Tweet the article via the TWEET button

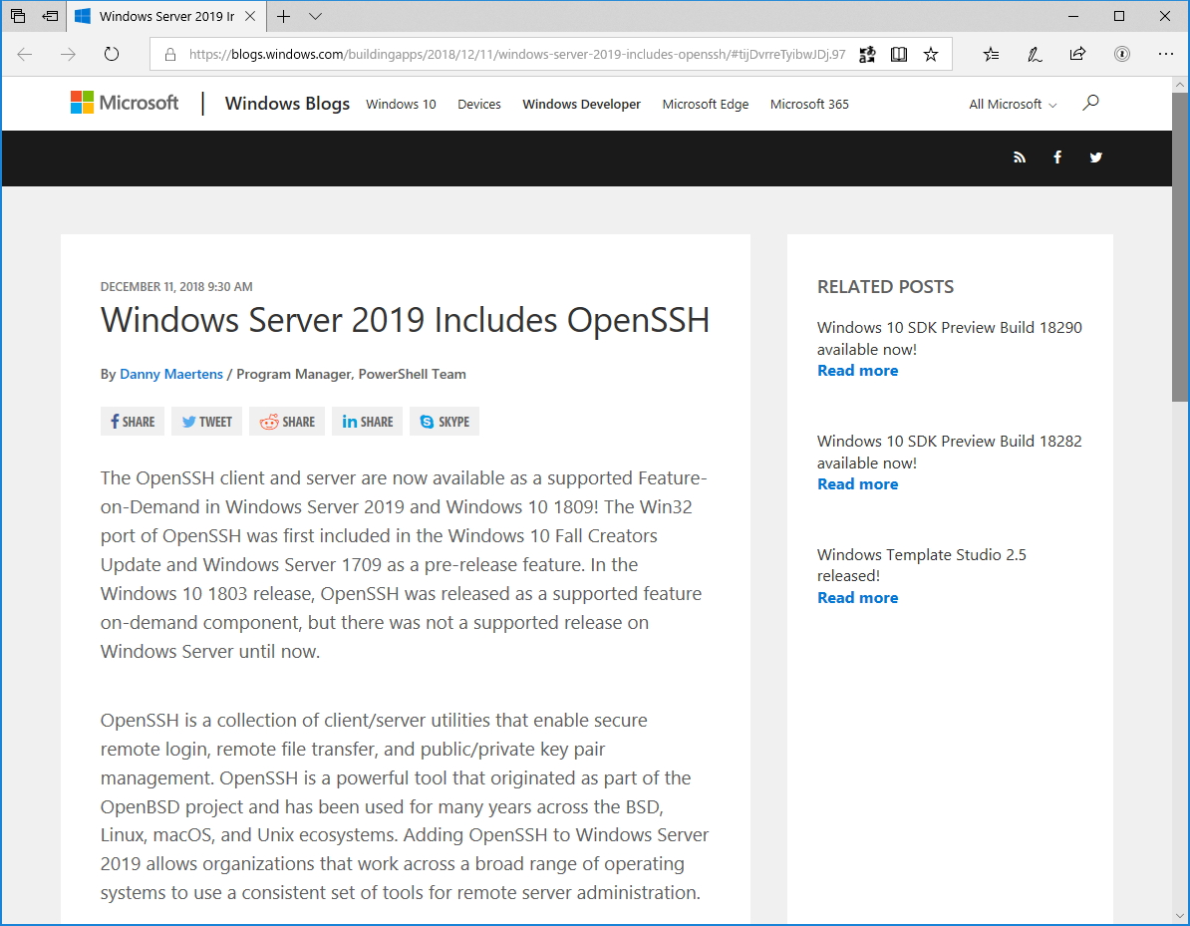[x=206, y=421]
